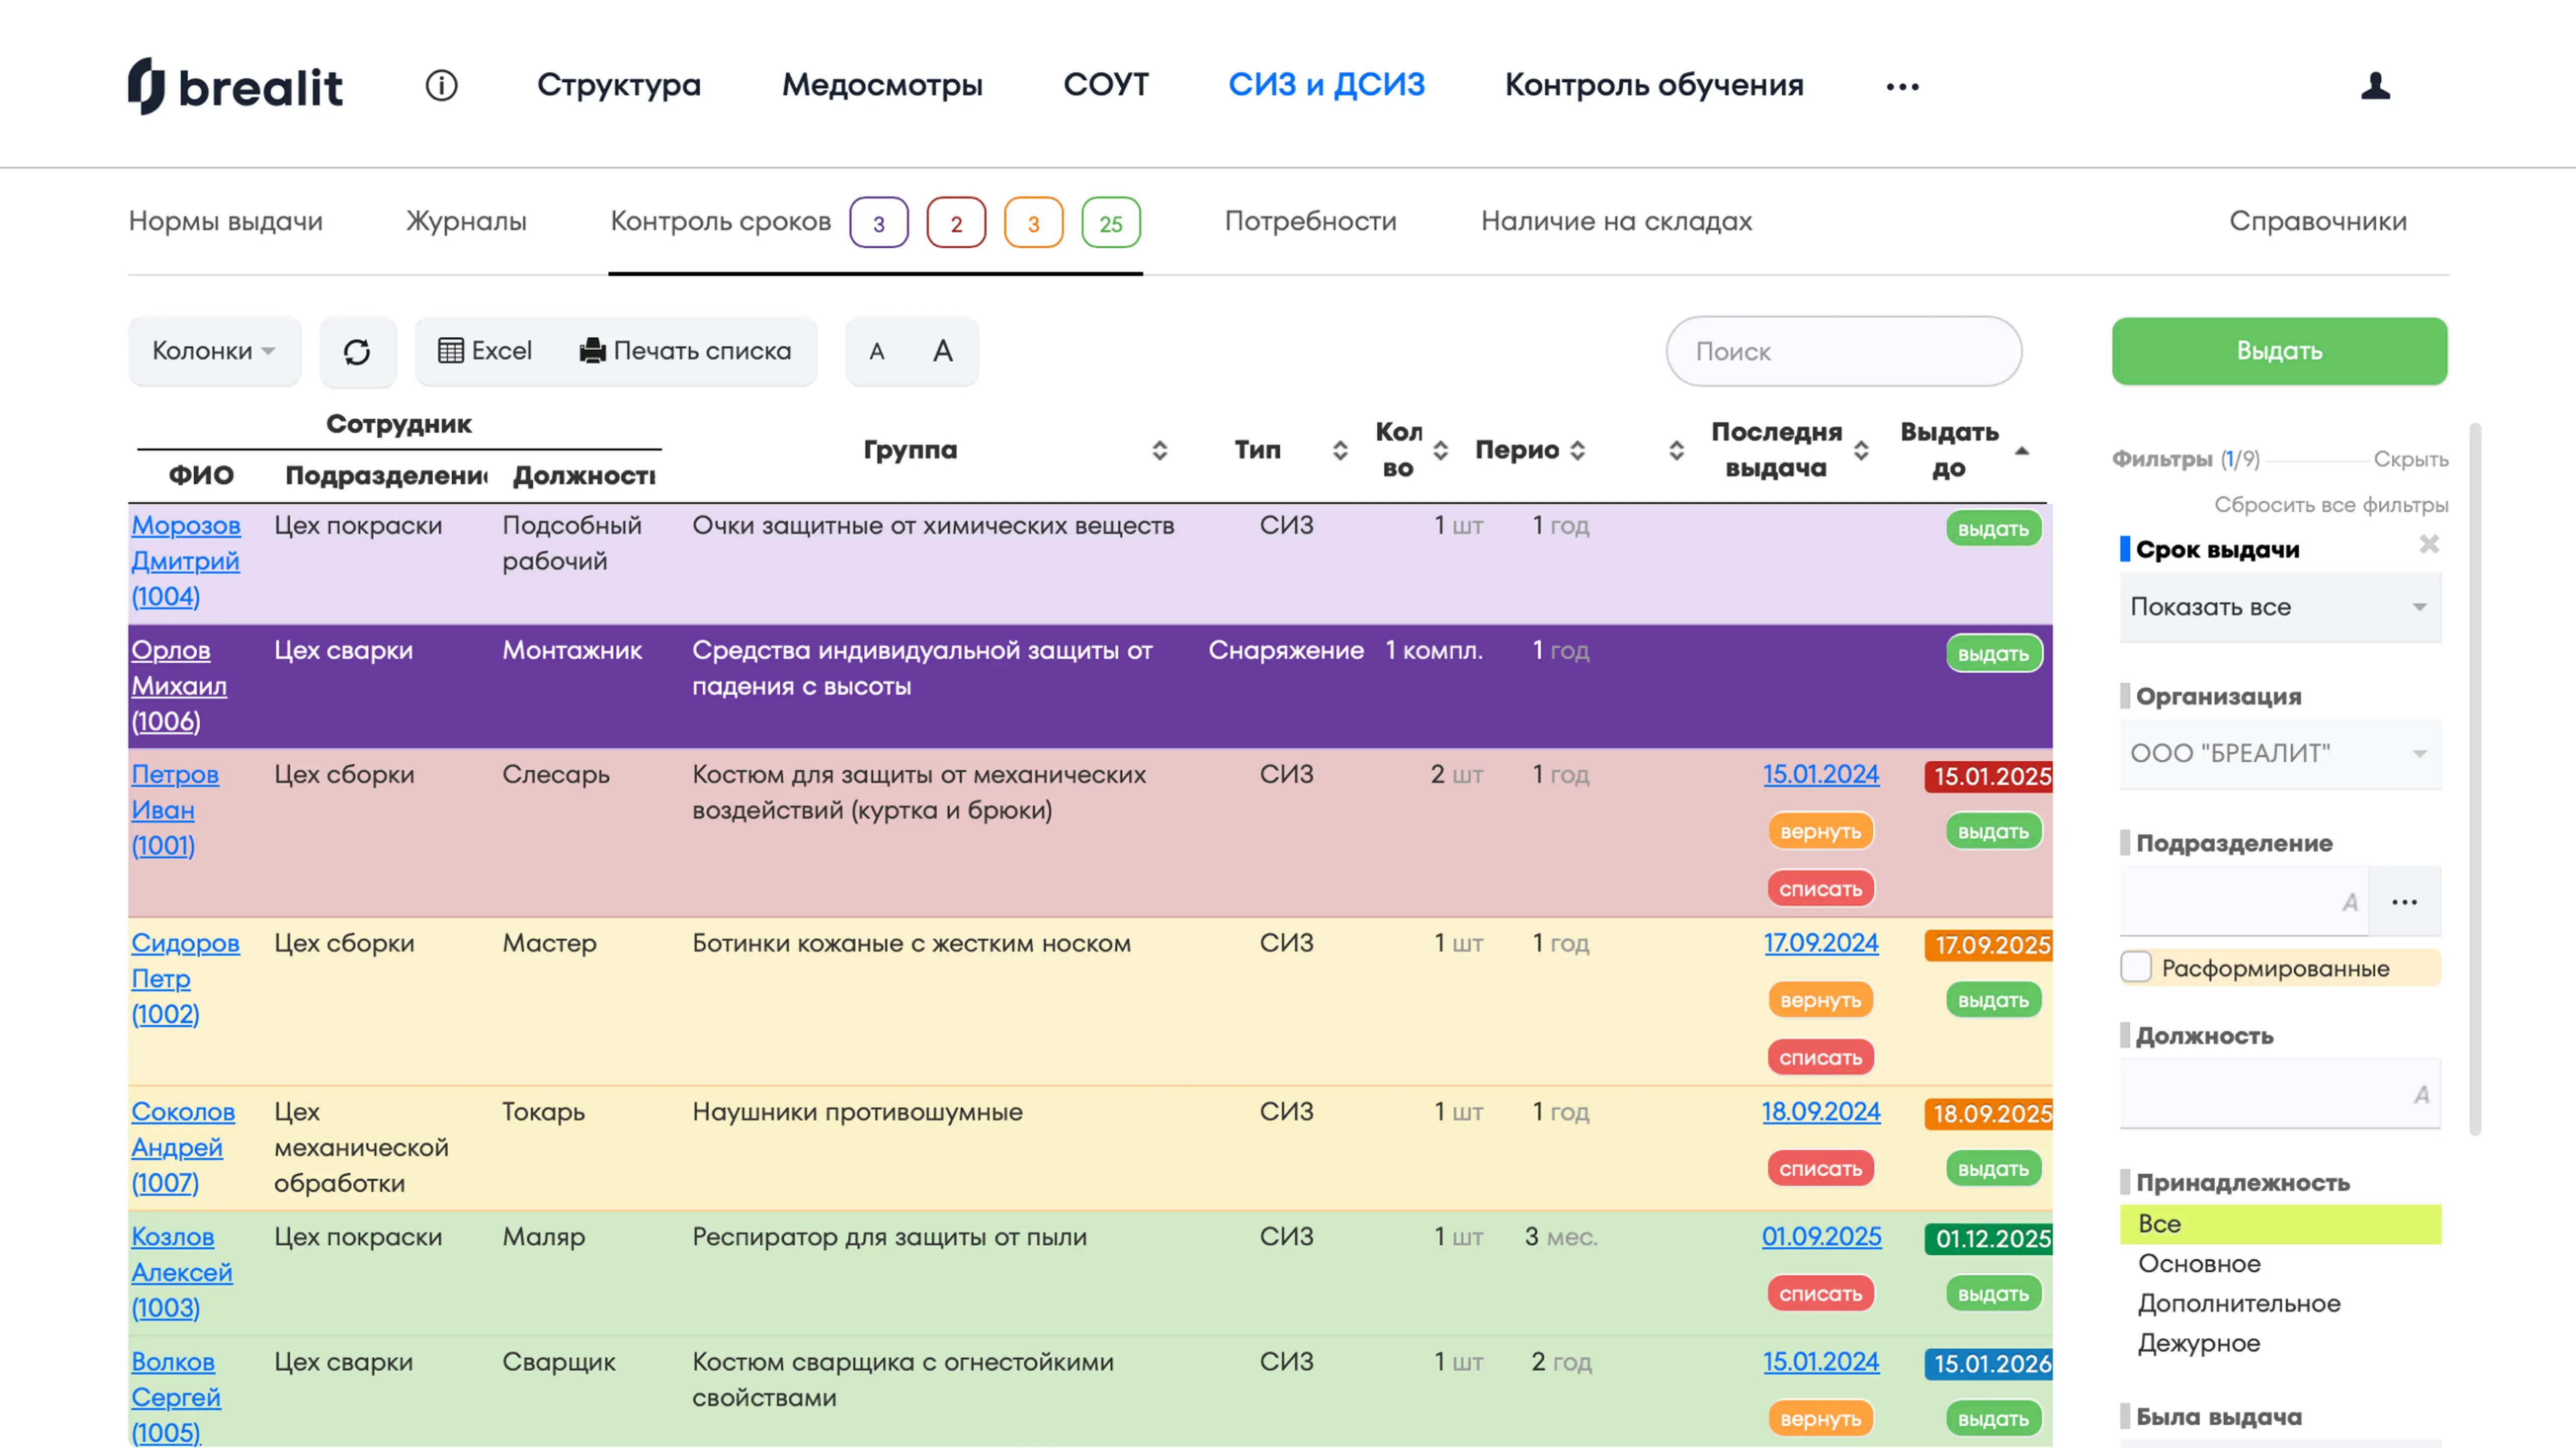Open the Организация ООО БРЕАЛИТ dropdown
Image resolution: width=2576 pixels, height=1448 pixels.
[2279, 753]
